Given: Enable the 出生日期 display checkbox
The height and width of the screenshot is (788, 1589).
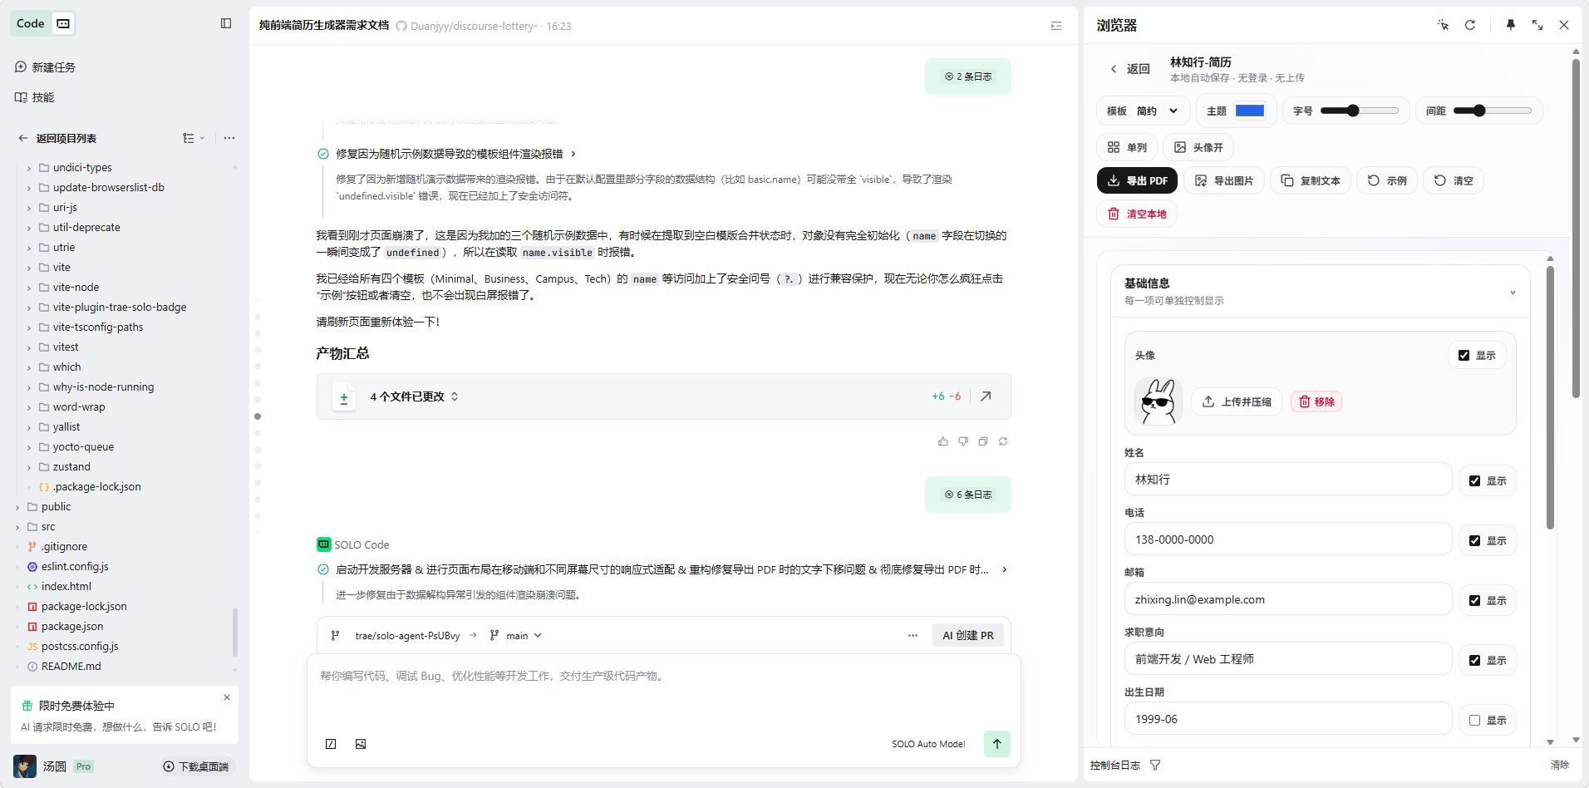Looking at the screenshot, I should [1474, 720].
